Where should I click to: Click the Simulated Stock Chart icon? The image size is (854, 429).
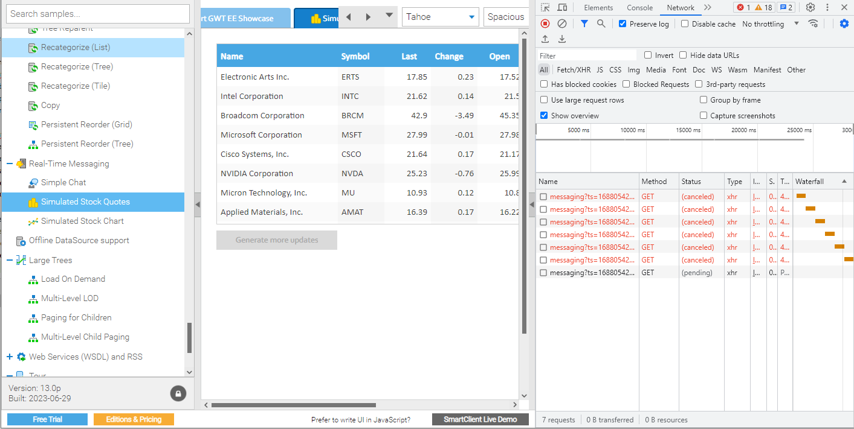(33, 221)
